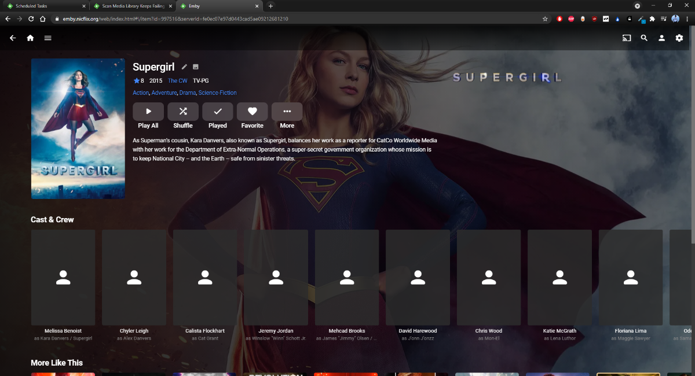Open The CW network link
The width and height of the screenshot is (695, 376).
point(177,80)
